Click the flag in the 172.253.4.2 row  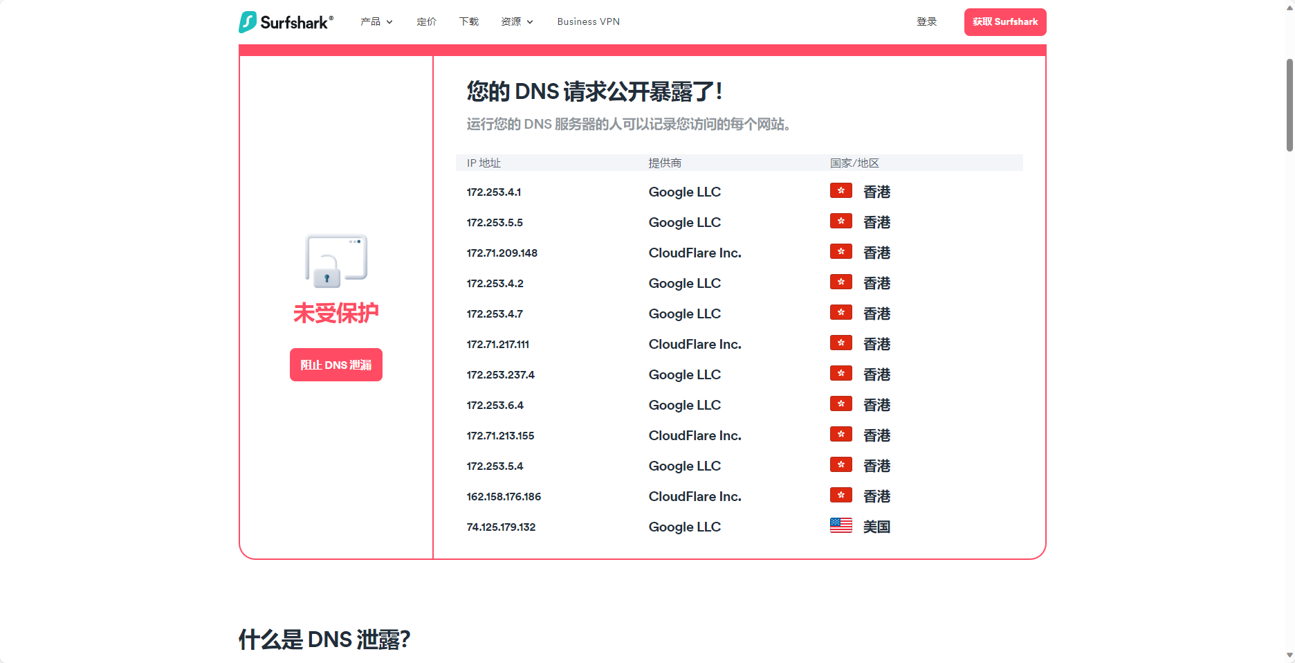coord(841,282)
